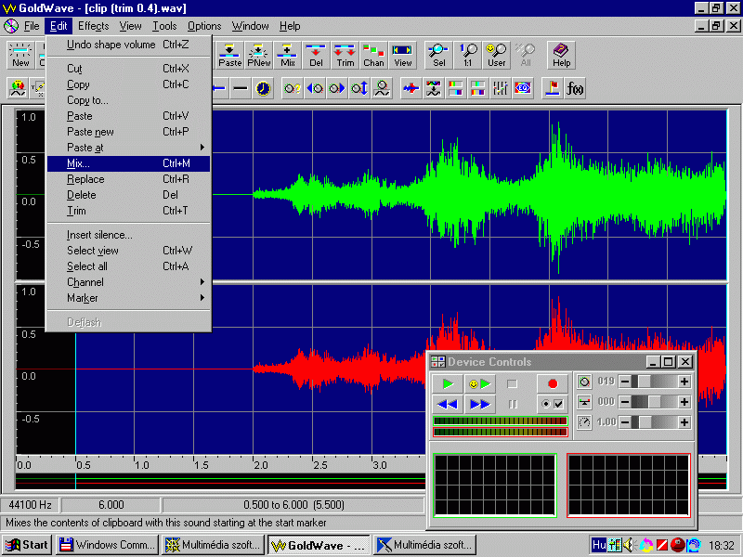Click the Sel zoom toolbar icon
The width and height of the screenshot is (743, 557).
click(x=438, y=55)
